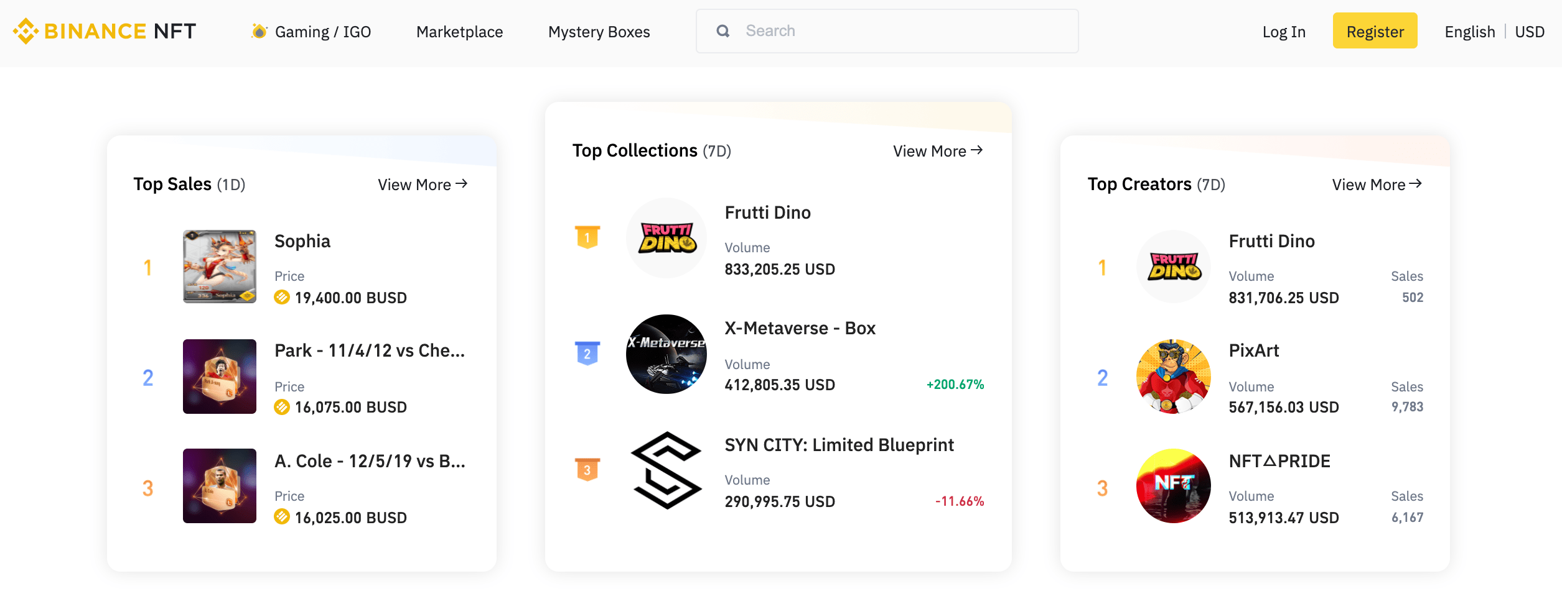Focus the Search input field
The image size is (1562, 594).
tap(887, 31)
